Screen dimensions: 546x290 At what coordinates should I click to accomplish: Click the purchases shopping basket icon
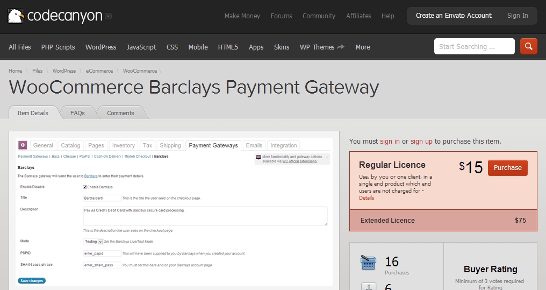[x=368, y=263]
